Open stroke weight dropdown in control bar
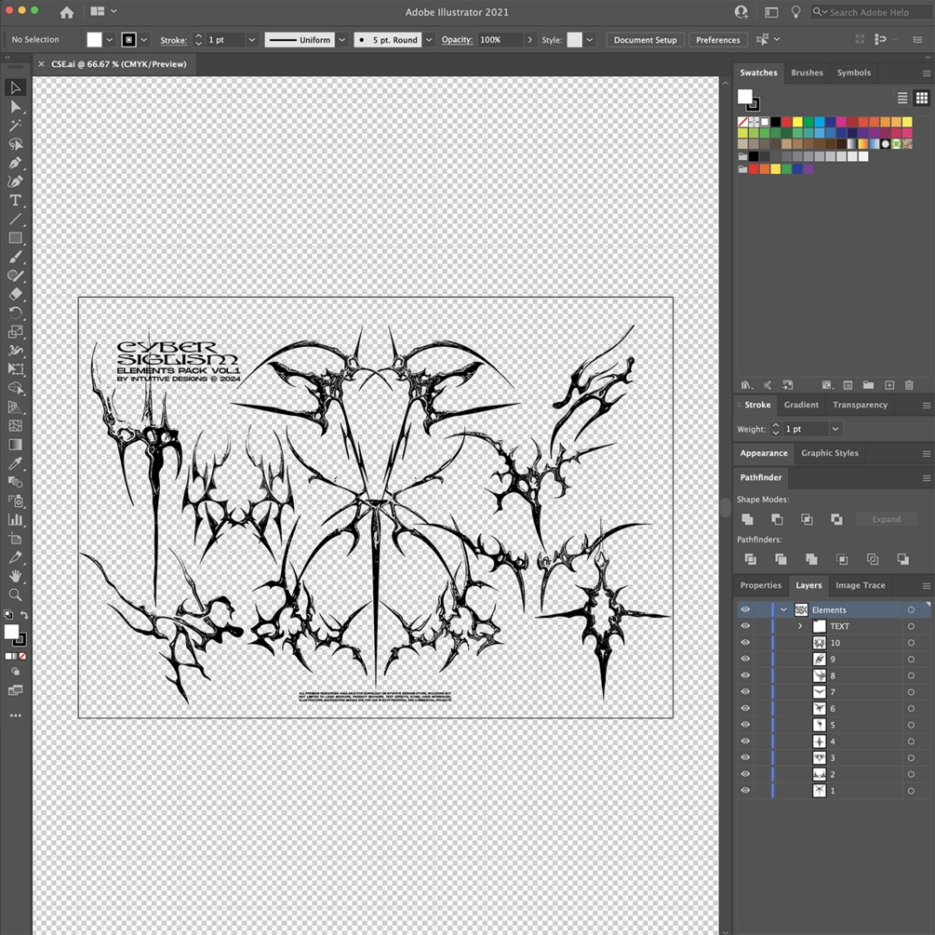Image resolution: width=935 pixels, height=935 pixels. pos(251,40)
